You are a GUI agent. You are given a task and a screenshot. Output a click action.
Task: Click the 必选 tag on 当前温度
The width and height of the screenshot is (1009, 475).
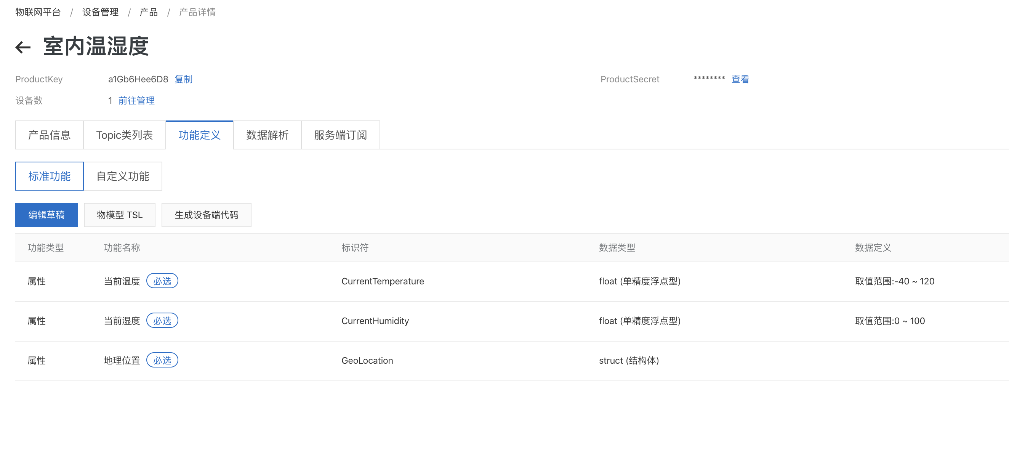(x=162, y=281)
